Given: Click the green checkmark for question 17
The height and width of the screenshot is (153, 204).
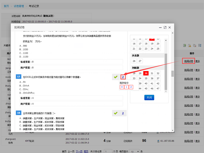Looking at the screenshot, I should 115,77.
